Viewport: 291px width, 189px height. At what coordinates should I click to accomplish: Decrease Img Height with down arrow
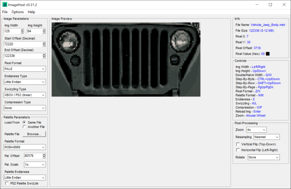(44, 33)
